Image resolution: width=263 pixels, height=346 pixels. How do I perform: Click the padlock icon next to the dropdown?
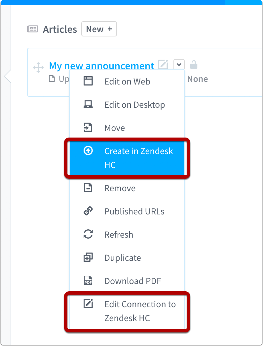coord(194,65)
